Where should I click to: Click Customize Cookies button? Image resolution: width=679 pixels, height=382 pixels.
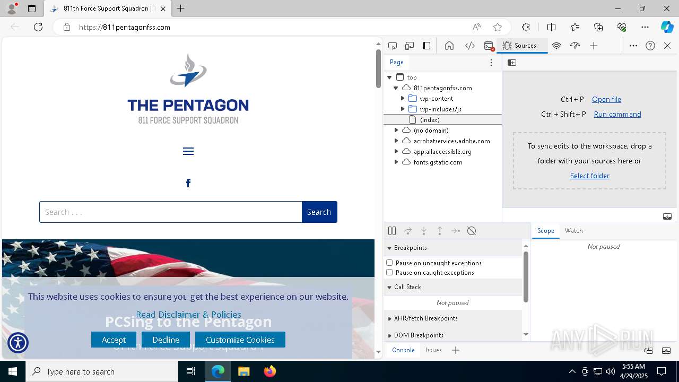[240, 340]
